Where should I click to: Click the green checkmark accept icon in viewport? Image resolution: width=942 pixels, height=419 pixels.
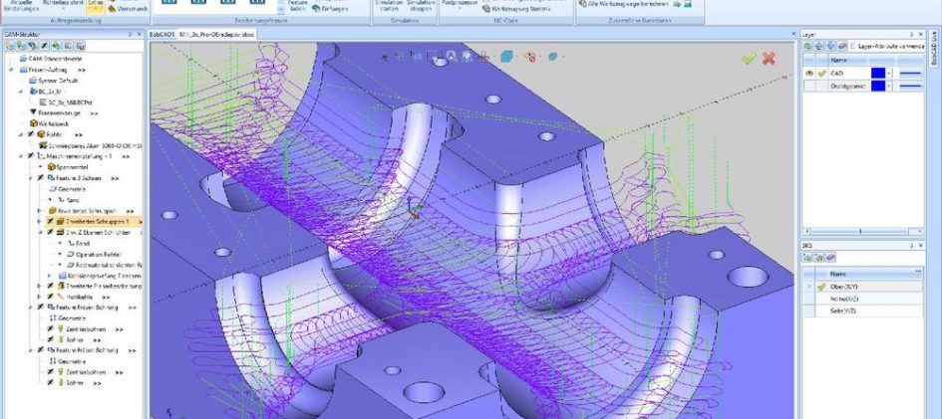click(x=749, y=59)
